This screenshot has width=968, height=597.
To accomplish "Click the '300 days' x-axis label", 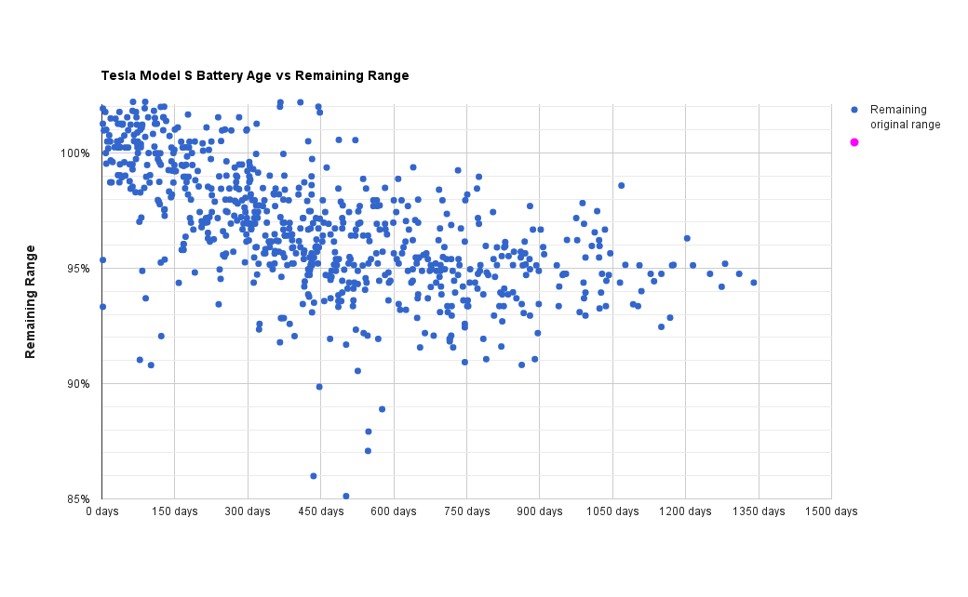I will coord(248,511).
